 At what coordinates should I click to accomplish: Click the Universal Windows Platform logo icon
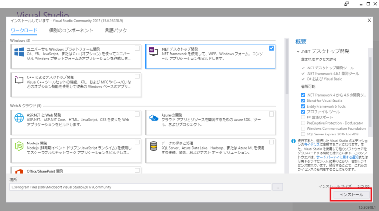19,52
